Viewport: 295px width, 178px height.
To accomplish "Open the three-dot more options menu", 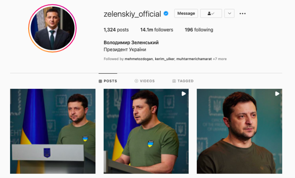I will [242, 14].
